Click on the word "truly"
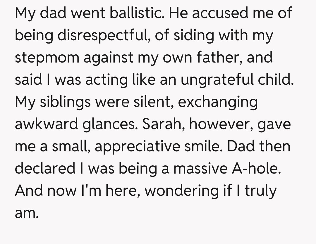The image size is (316, 244). click(260, 191)
